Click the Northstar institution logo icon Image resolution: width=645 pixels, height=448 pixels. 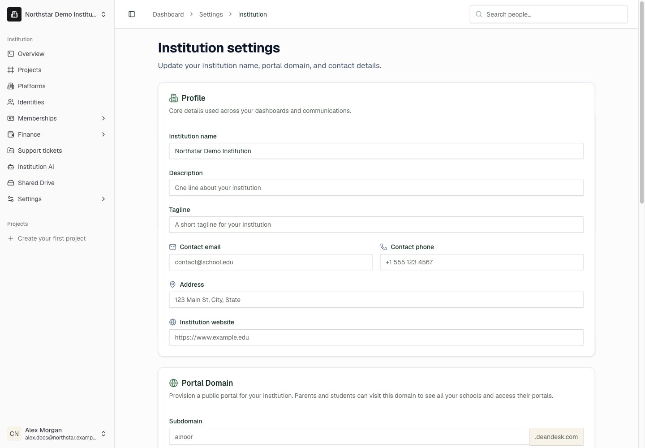(14, 14)
